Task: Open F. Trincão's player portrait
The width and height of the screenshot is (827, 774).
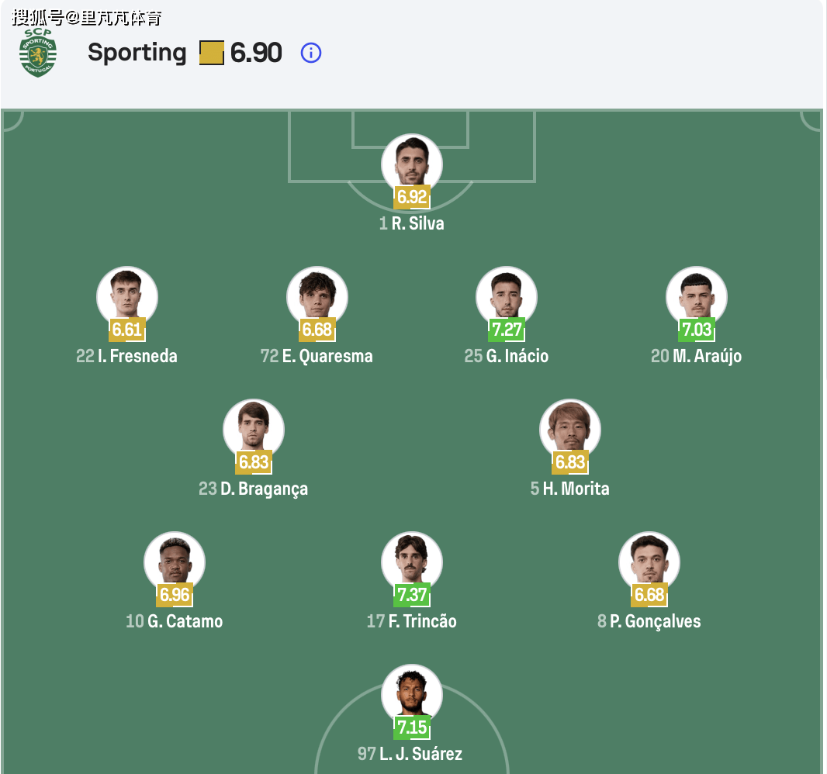Action: (411, 561)
